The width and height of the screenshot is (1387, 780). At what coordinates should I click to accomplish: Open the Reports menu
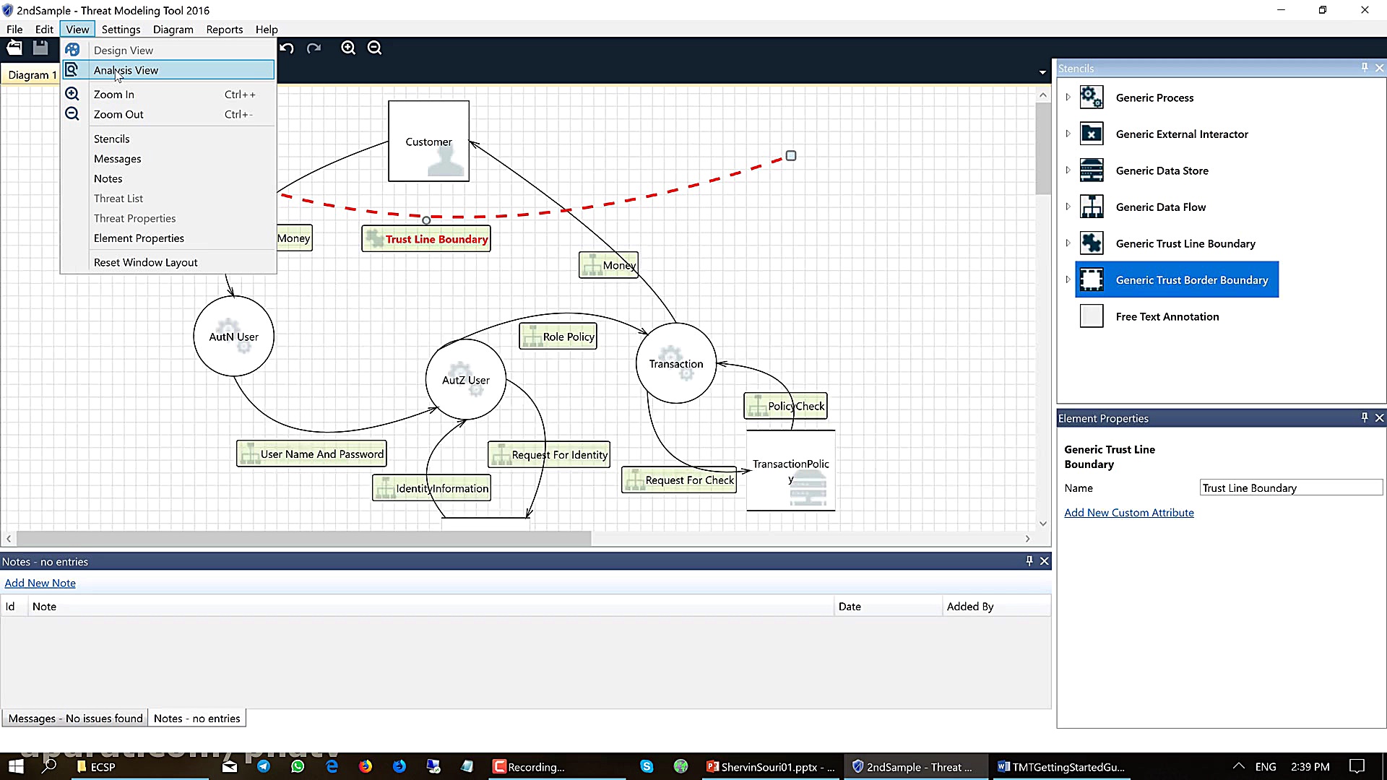coord(224,30)
